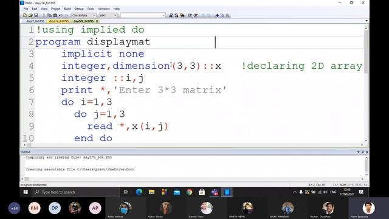This screenshot has width=389, height=219.
Task: Open Microsoft Edge from the taskbar
Action: tap(139, 192)
